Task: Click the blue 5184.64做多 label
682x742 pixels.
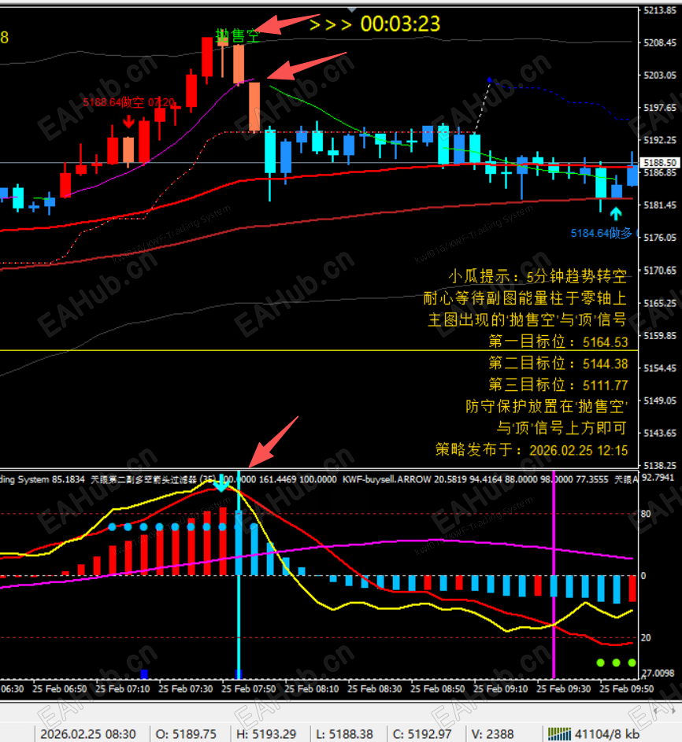Action: [x=602, y=233]
